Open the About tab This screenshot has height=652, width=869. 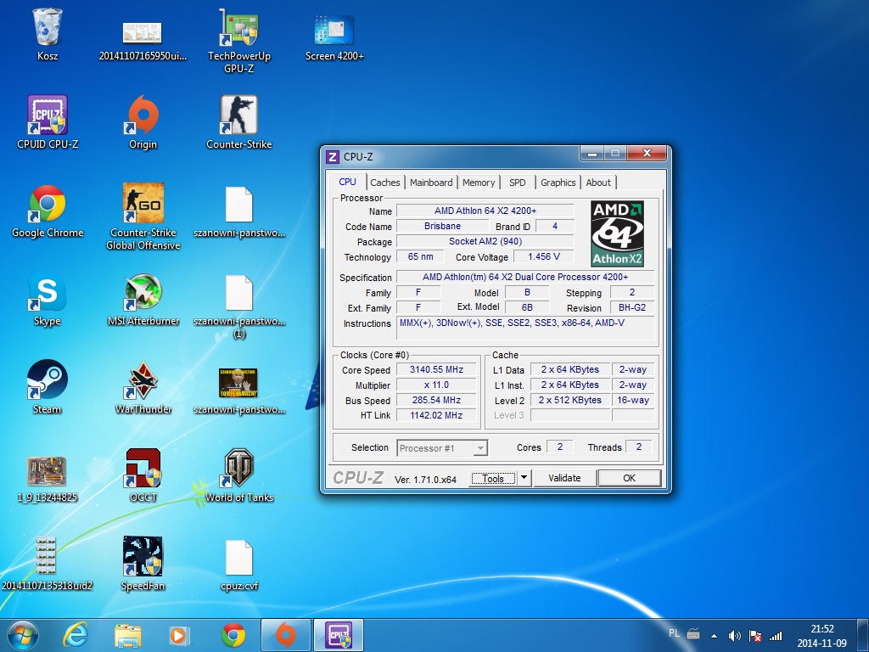pos(598,183)
